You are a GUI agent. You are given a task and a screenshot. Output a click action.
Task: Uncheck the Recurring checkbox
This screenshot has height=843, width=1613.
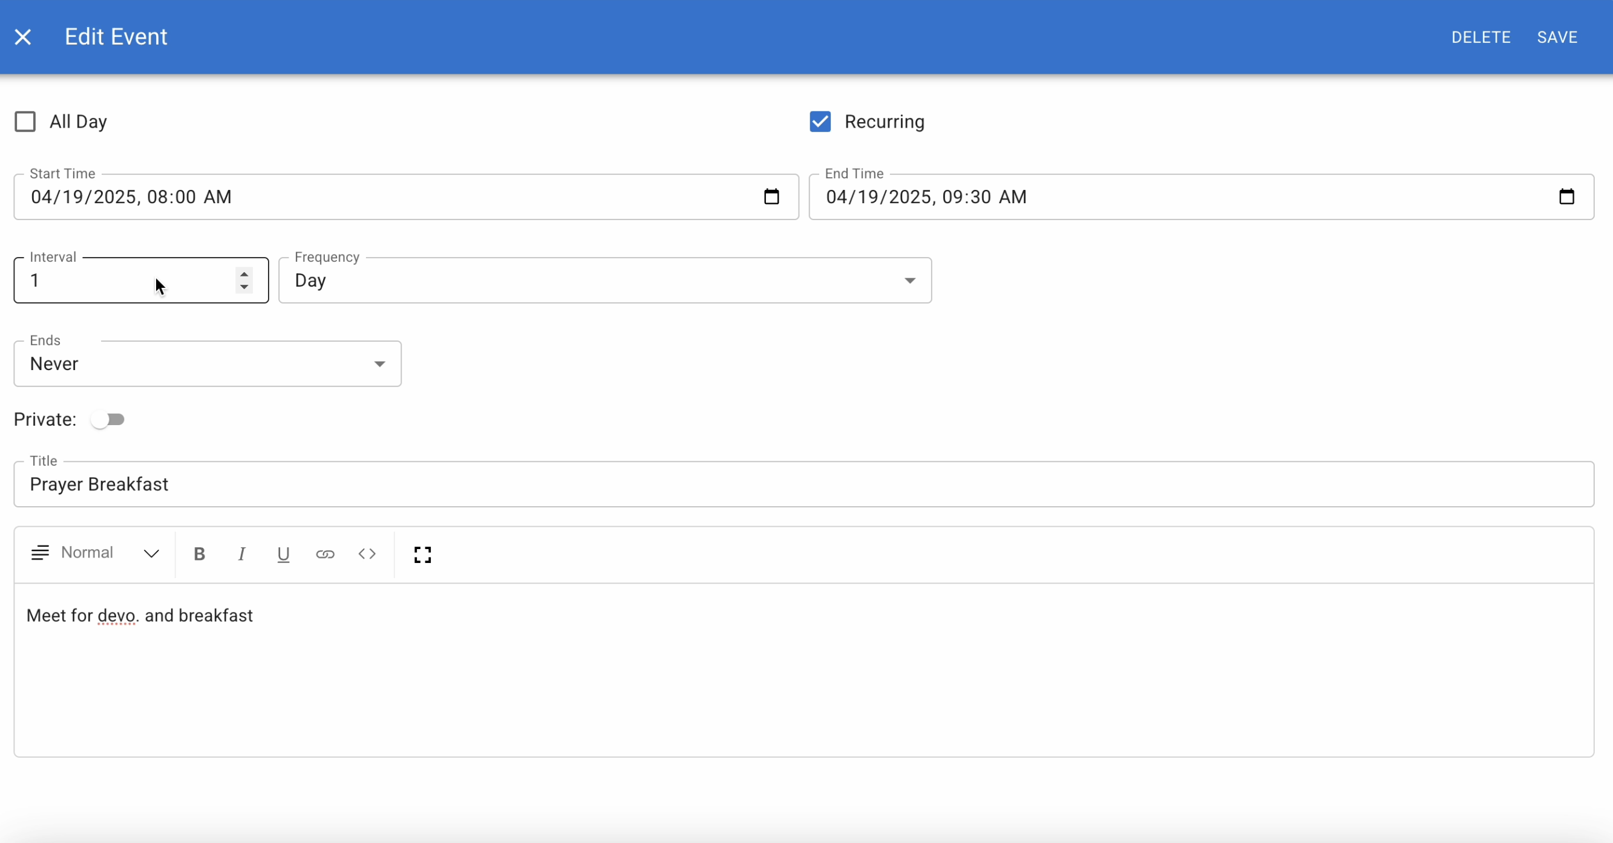point(820,122)
